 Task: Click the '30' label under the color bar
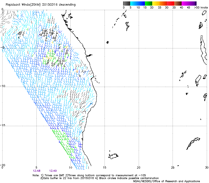(x=167, y=8)
